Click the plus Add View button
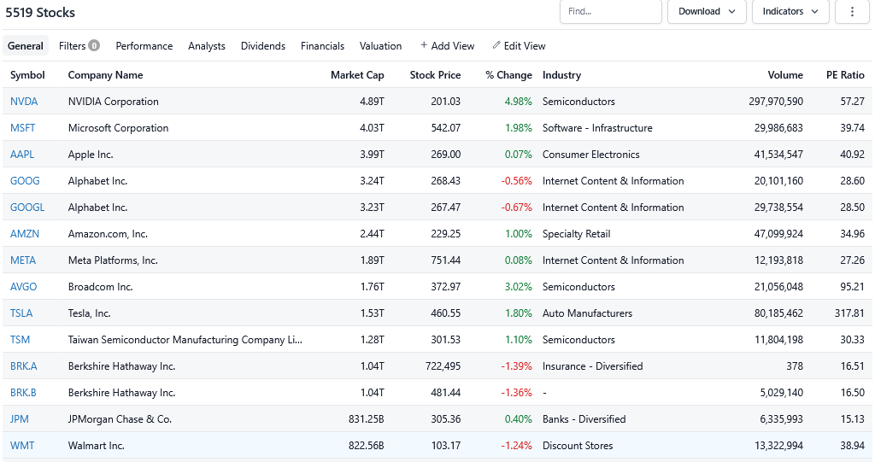Image resolution: width=875 pixels, height=462 pixels. [447, 46]
